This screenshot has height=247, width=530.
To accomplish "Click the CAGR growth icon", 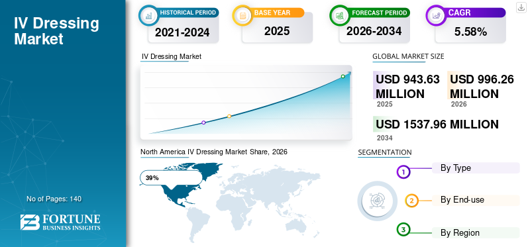I will (x=435, y=15).
